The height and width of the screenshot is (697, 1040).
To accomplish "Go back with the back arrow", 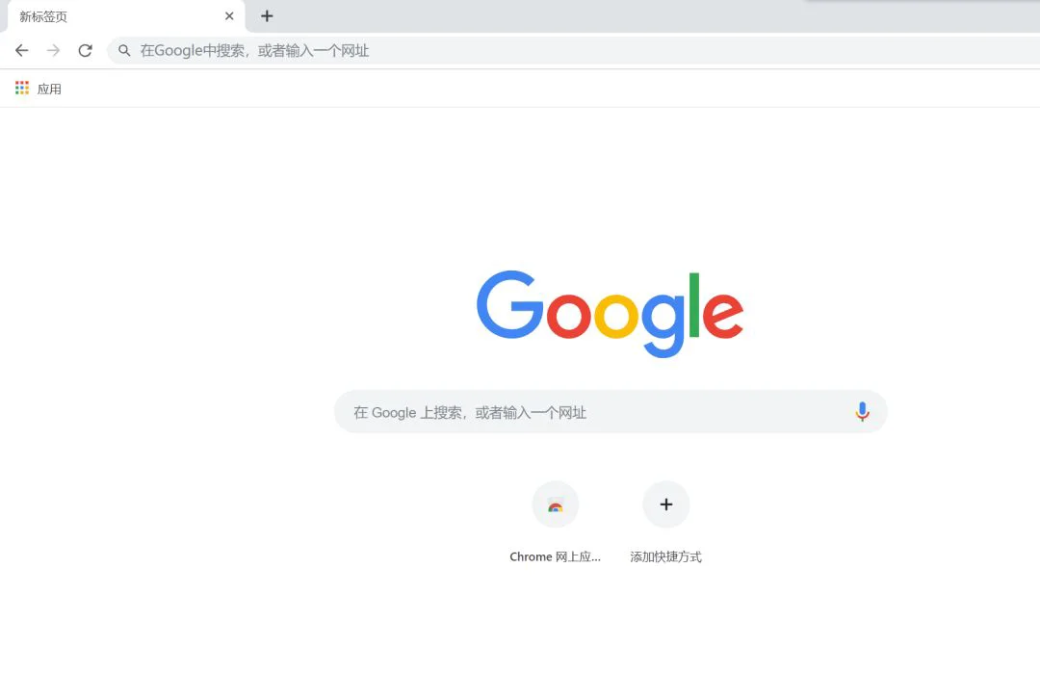I will click(x=22, y=50).
